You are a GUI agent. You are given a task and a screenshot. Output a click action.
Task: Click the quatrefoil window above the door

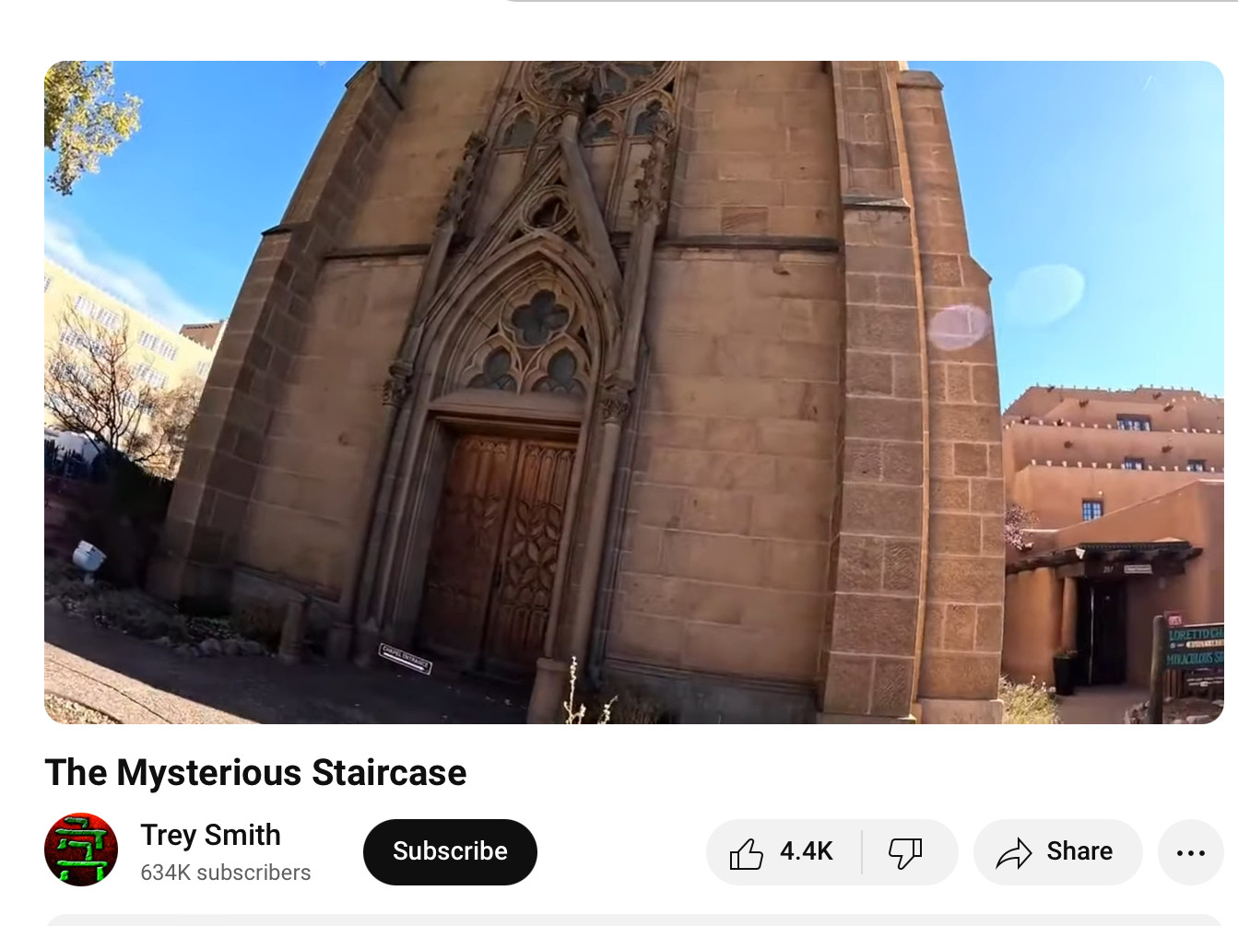click(539, 318)
